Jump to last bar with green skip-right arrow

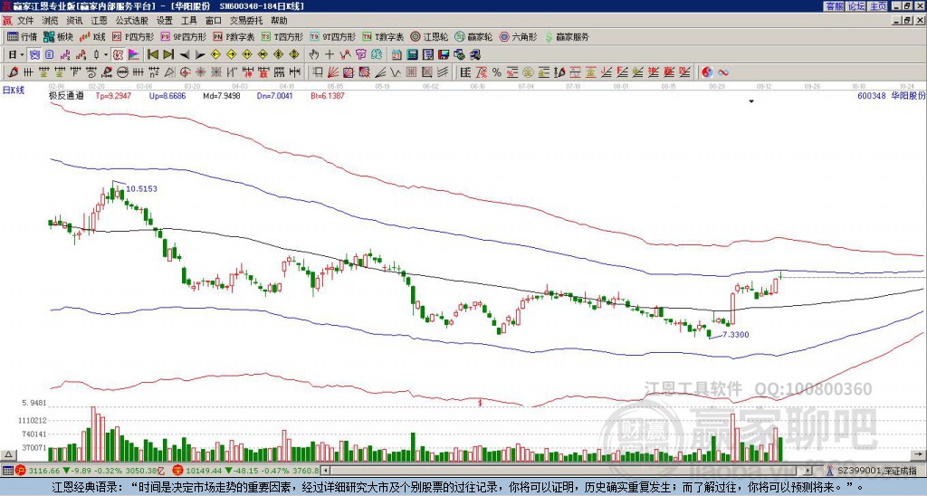tap(168, 55)
